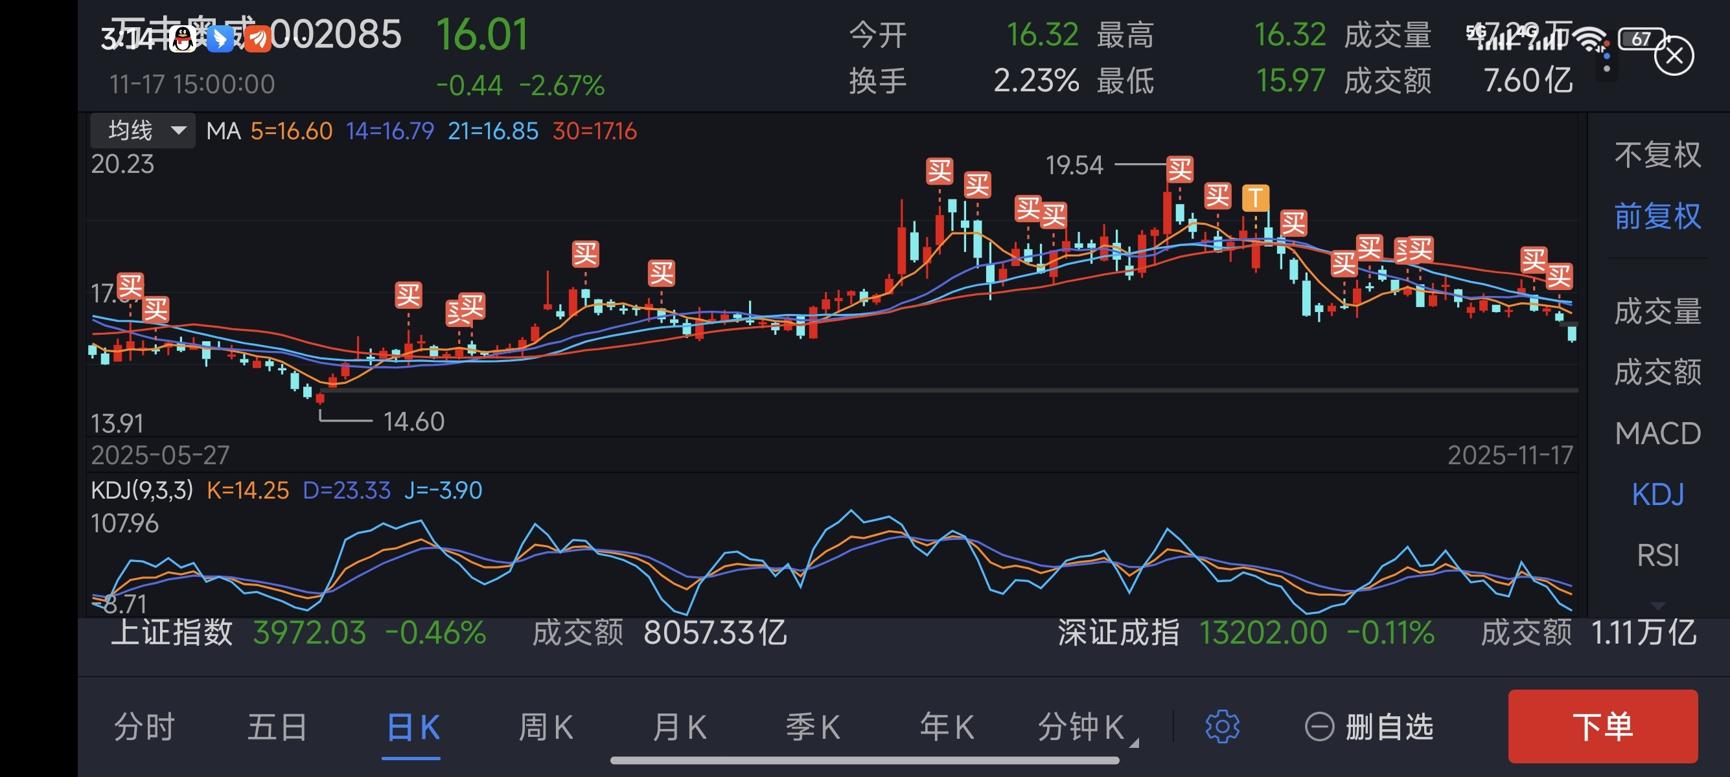Switch to the 分时 intraday tab

click(x=144, y=726)
